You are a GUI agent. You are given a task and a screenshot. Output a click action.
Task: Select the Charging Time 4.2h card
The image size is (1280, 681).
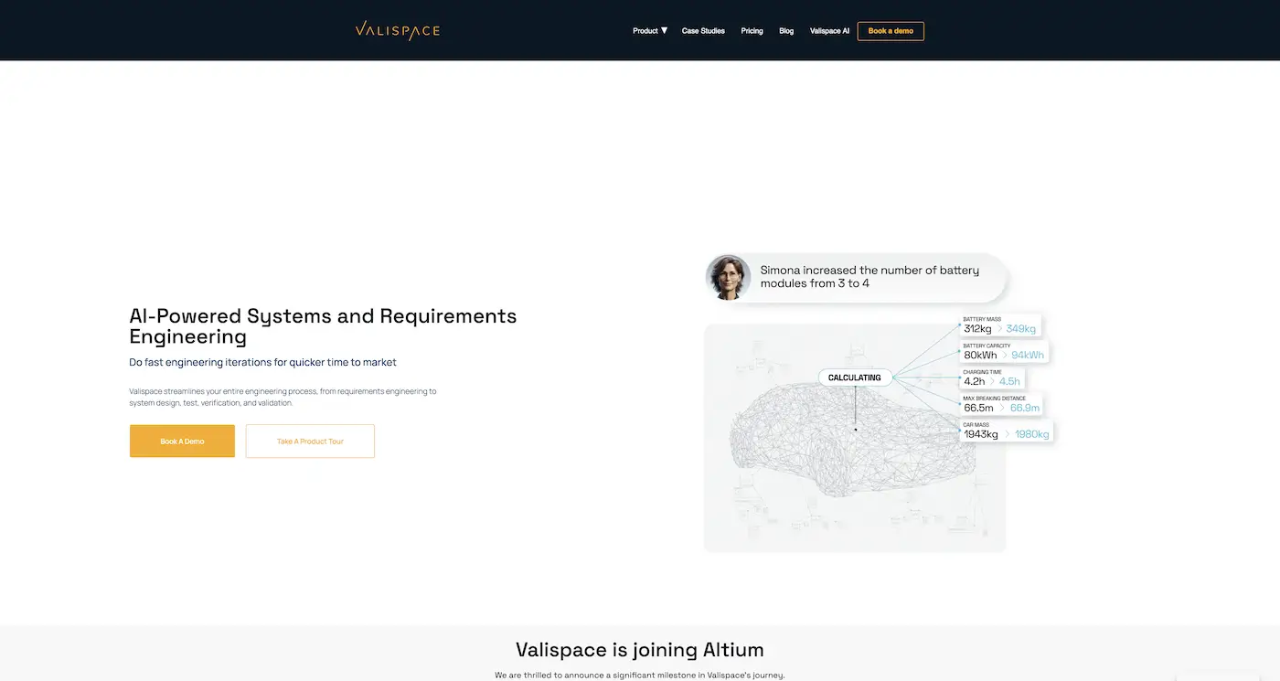991,378
